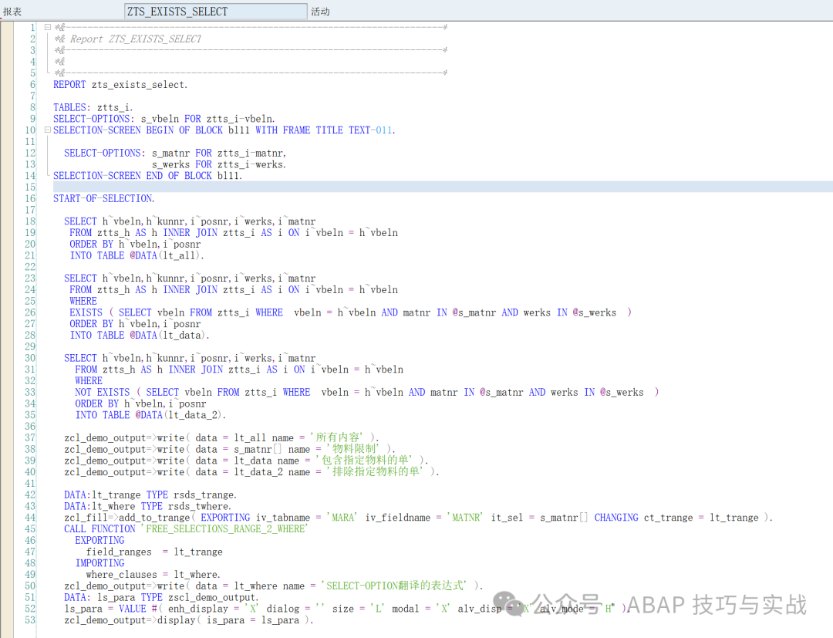The width and height of the screenshot is (833, 638).
Task: Click the START-OF-SELECTION keyword
Action: tap(104, 199)
